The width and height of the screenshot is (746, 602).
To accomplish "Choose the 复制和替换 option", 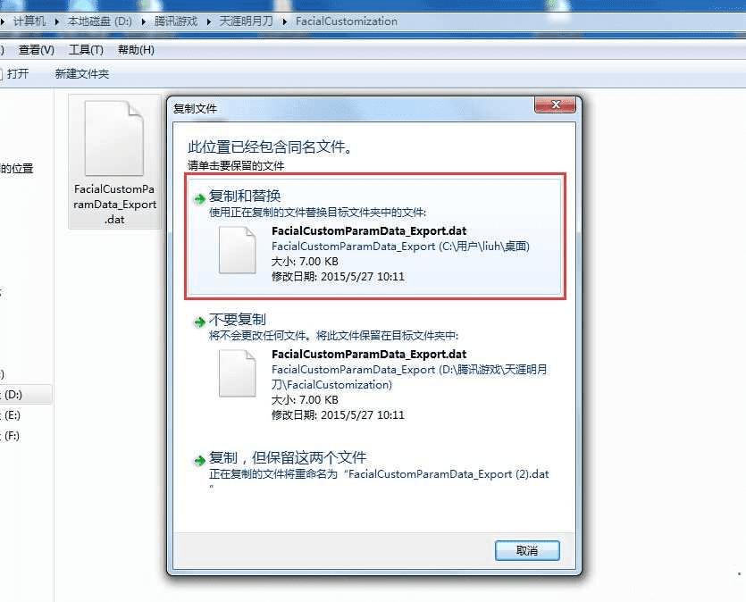I will (x=375, y=237).
